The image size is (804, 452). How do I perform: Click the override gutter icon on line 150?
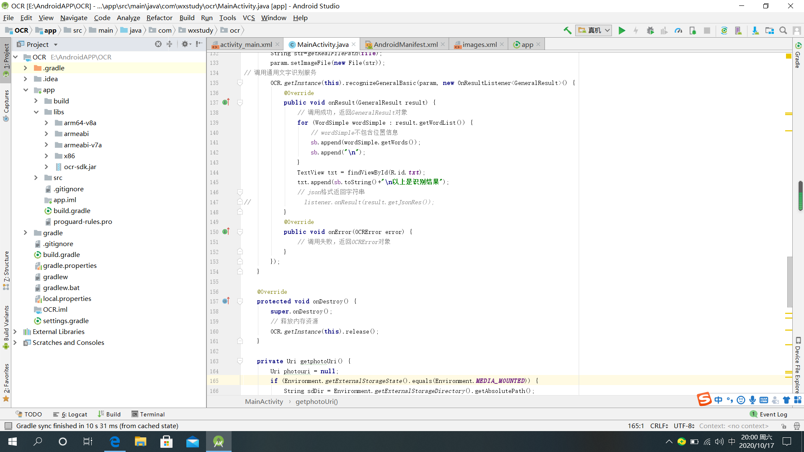pyautogui.click(x=226, y=232)
